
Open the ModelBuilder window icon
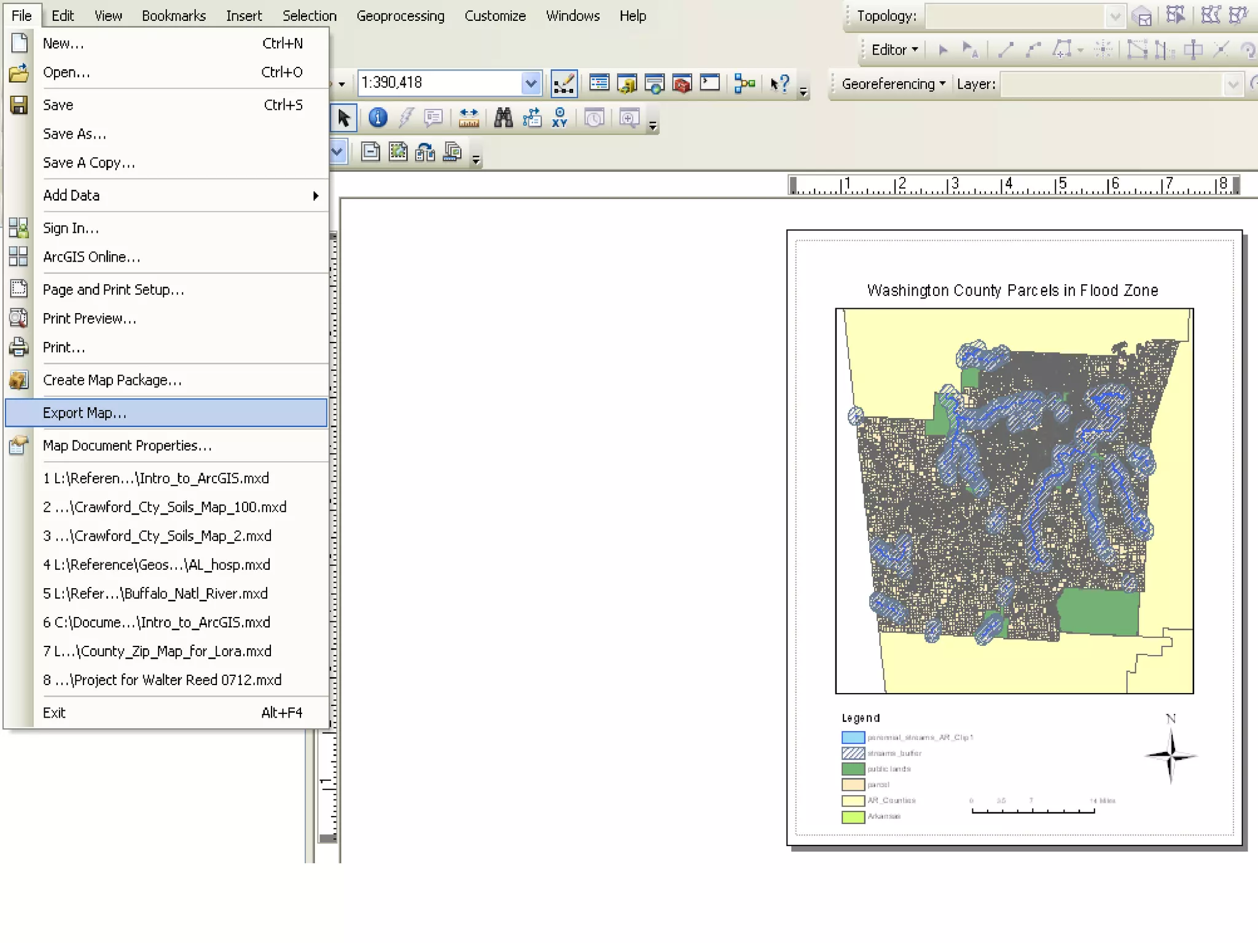[744, 83]
